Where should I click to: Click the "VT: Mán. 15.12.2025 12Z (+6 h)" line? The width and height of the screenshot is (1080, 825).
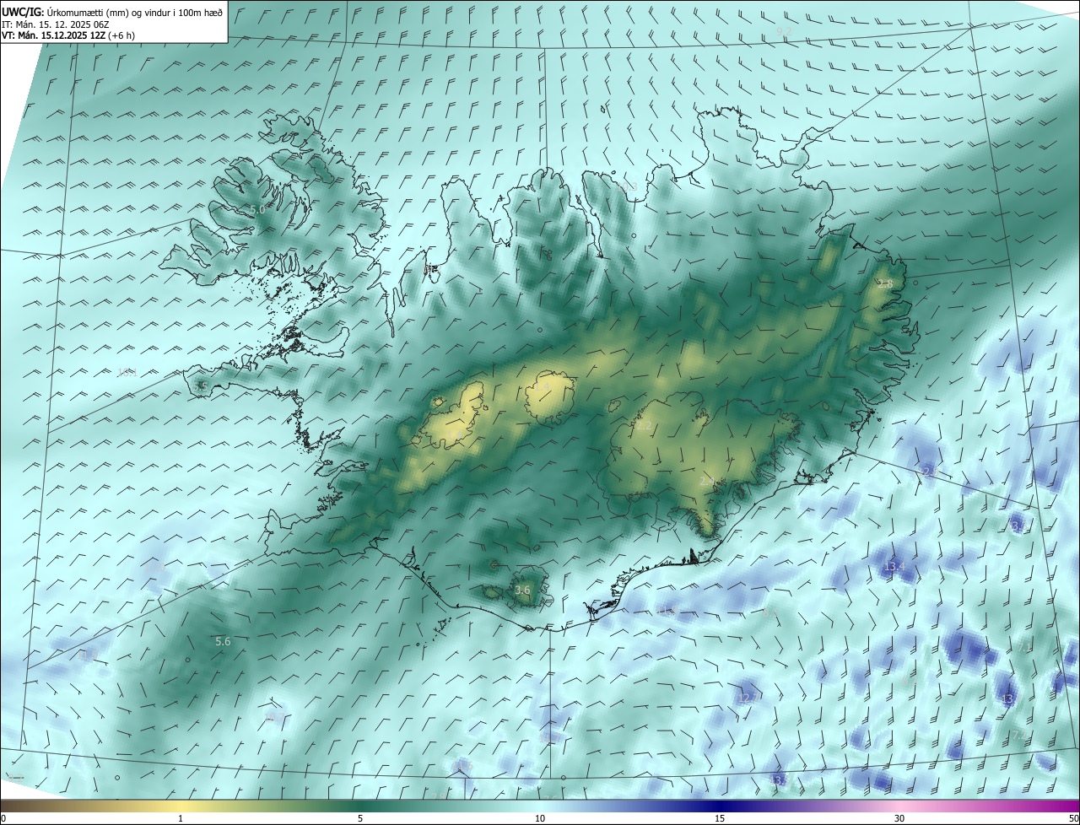(x=68, y=35)
